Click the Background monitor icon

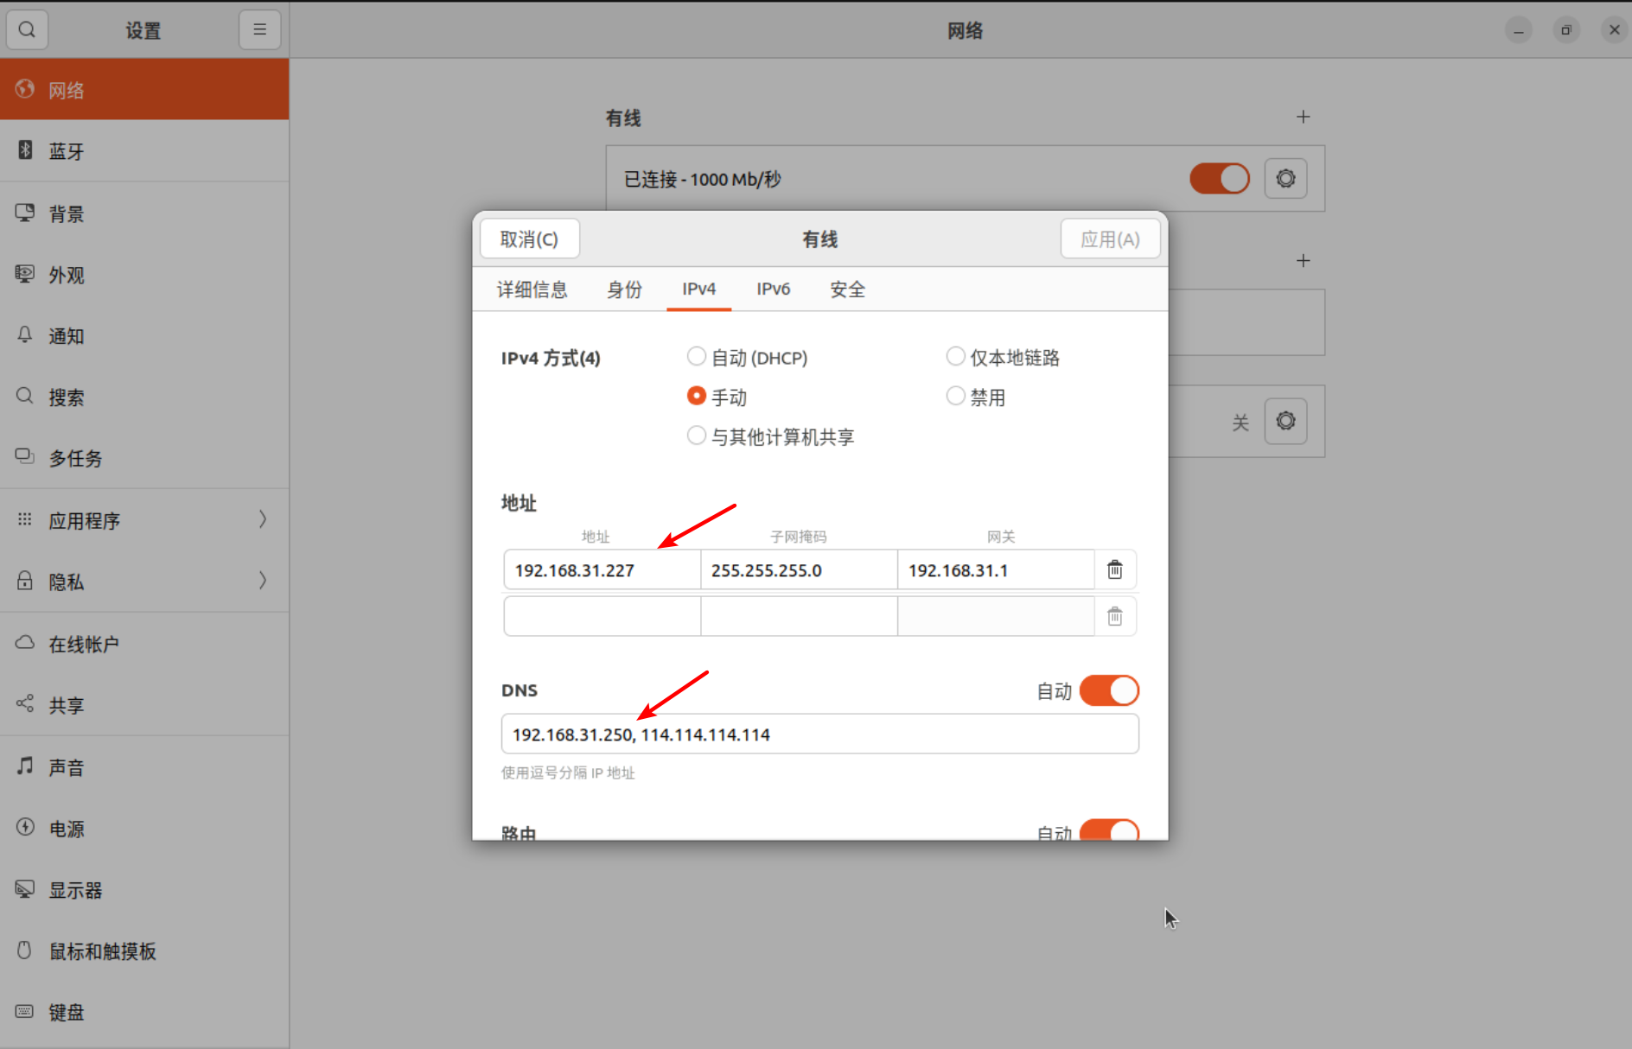click(25, 213)
